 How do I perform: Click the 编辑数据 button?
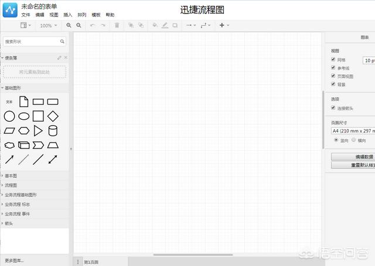(353, 157)
